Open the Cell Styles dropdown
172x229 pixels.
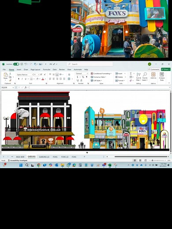97,81
